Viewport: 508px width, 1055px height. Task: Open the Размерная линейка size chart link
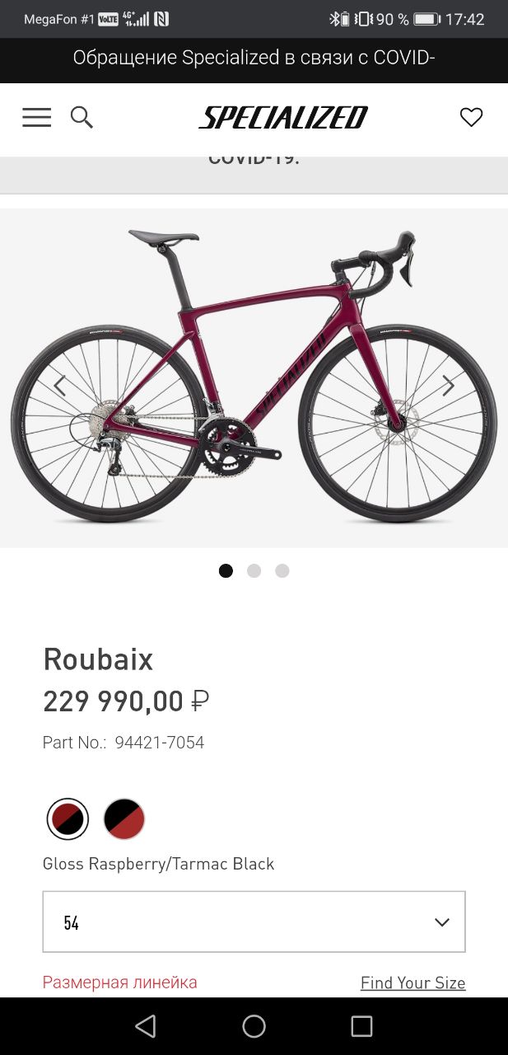click(x=120, y=982)
